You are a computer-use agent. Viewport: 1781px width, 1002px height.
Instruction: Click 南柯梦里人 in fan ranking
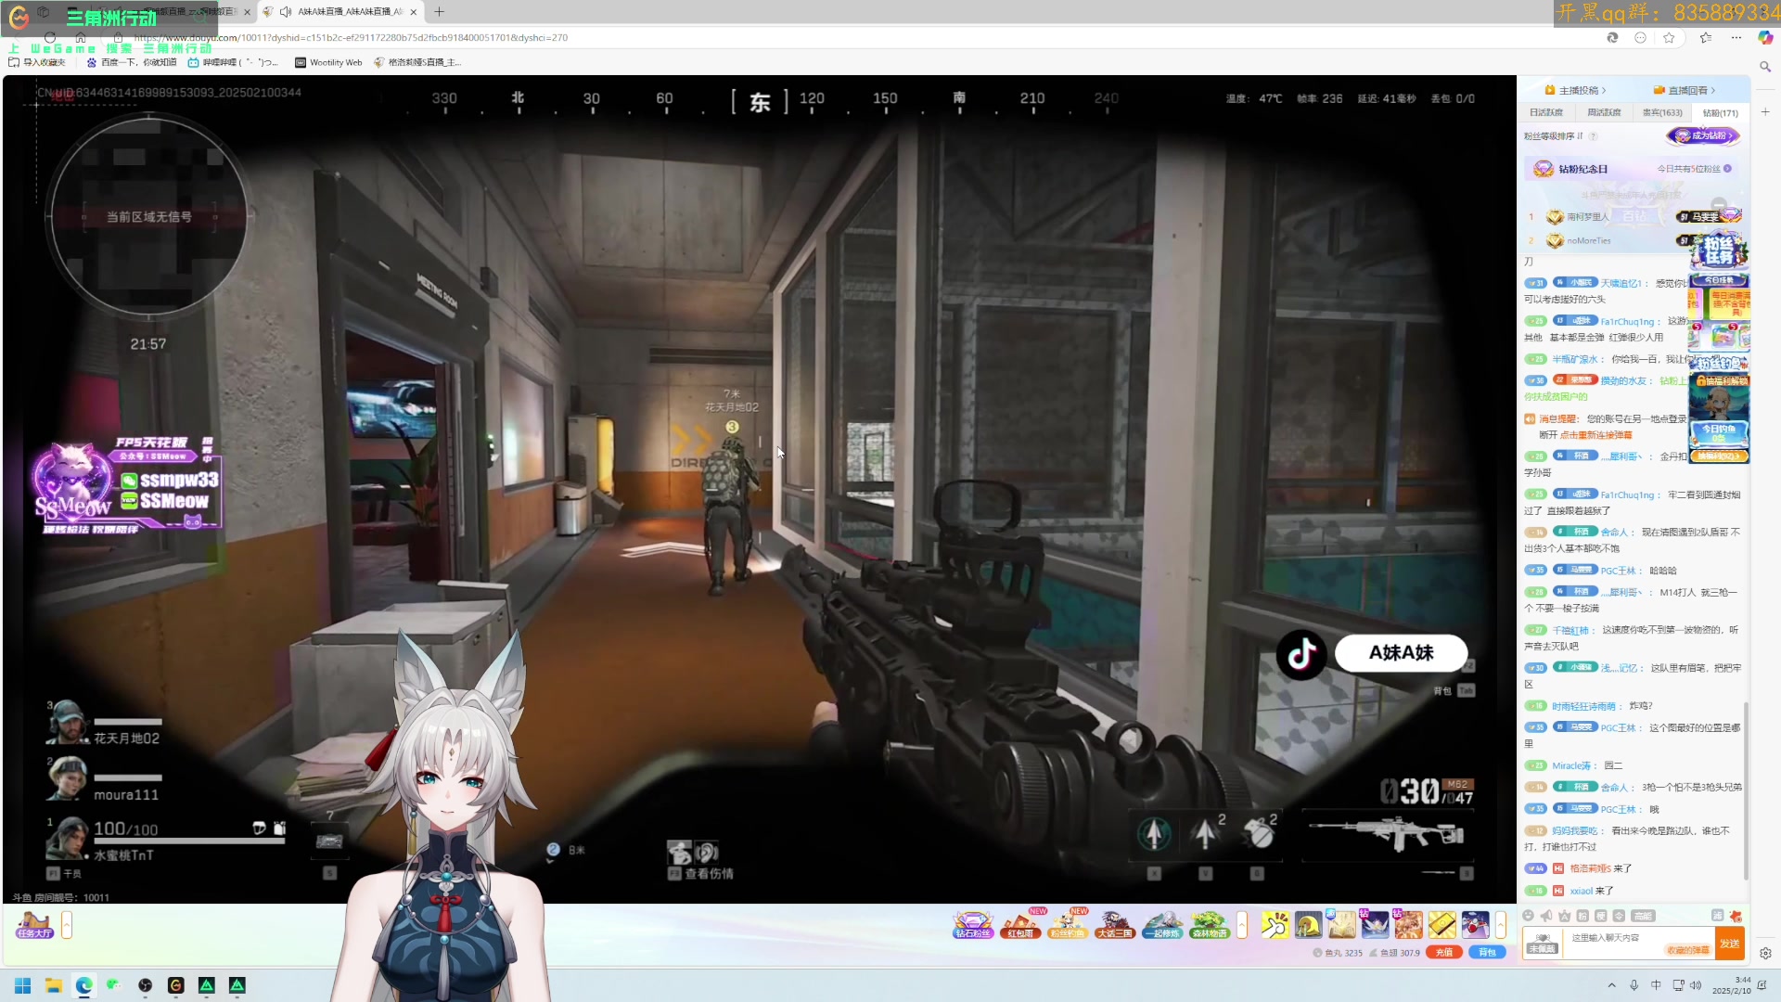click(x=1588, y=217)
